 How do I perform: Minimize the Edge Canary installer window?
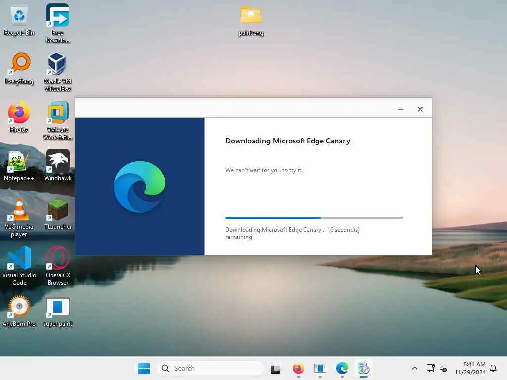pos(401,109)
